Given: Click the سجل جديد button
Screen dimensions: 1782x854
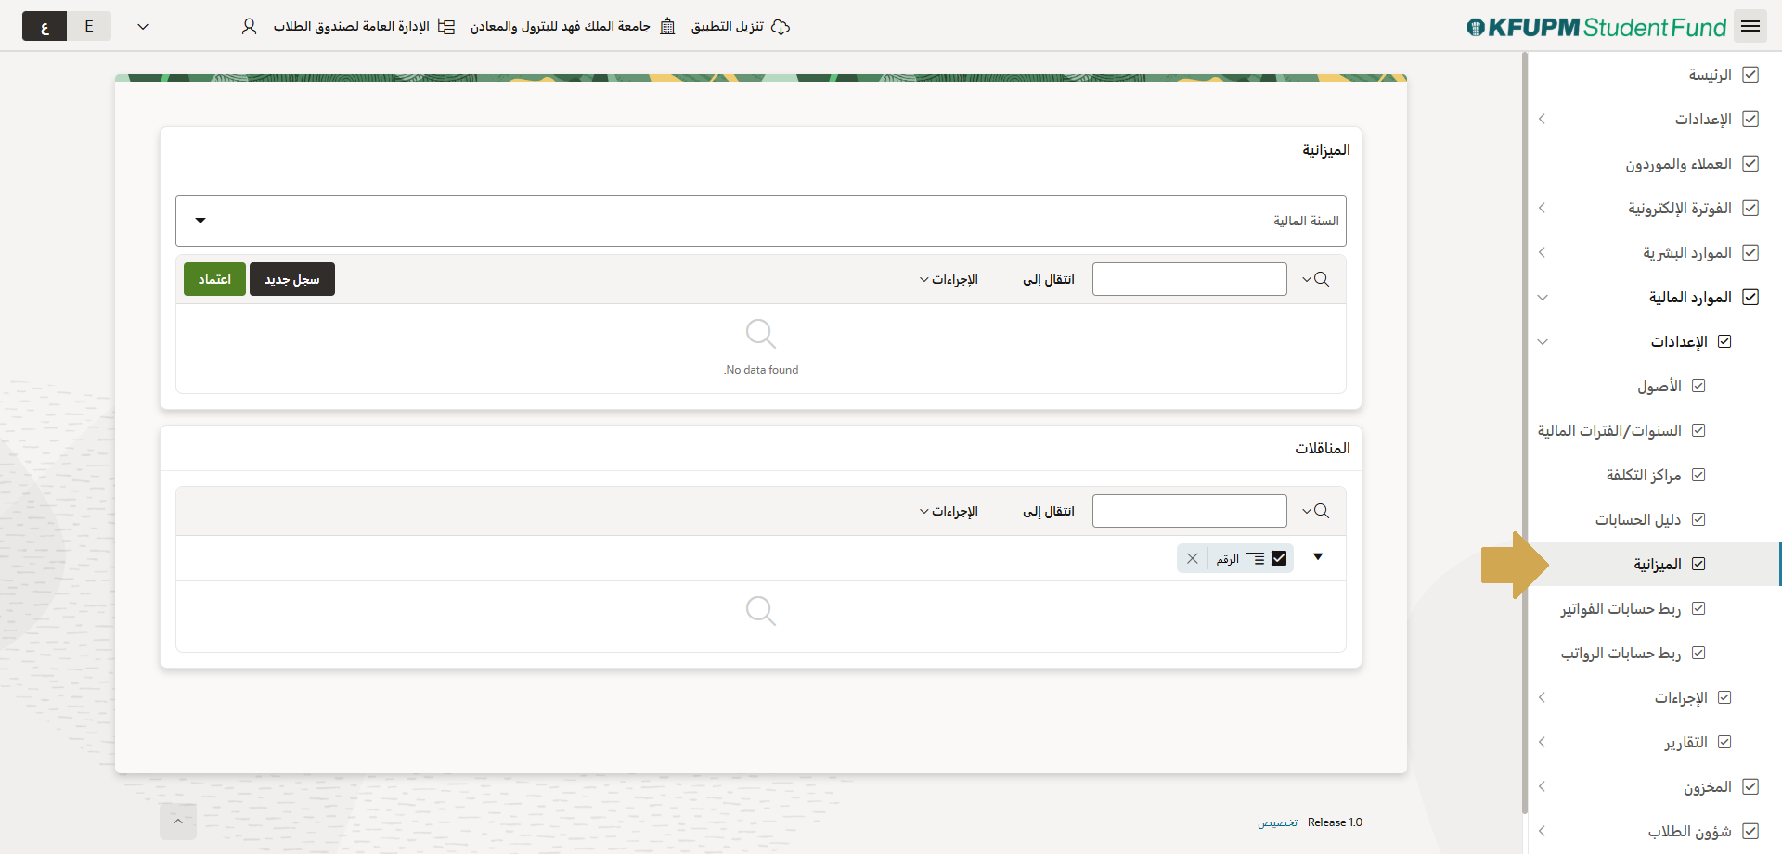Looking at the screenshot, I should (x=292, y=279).
